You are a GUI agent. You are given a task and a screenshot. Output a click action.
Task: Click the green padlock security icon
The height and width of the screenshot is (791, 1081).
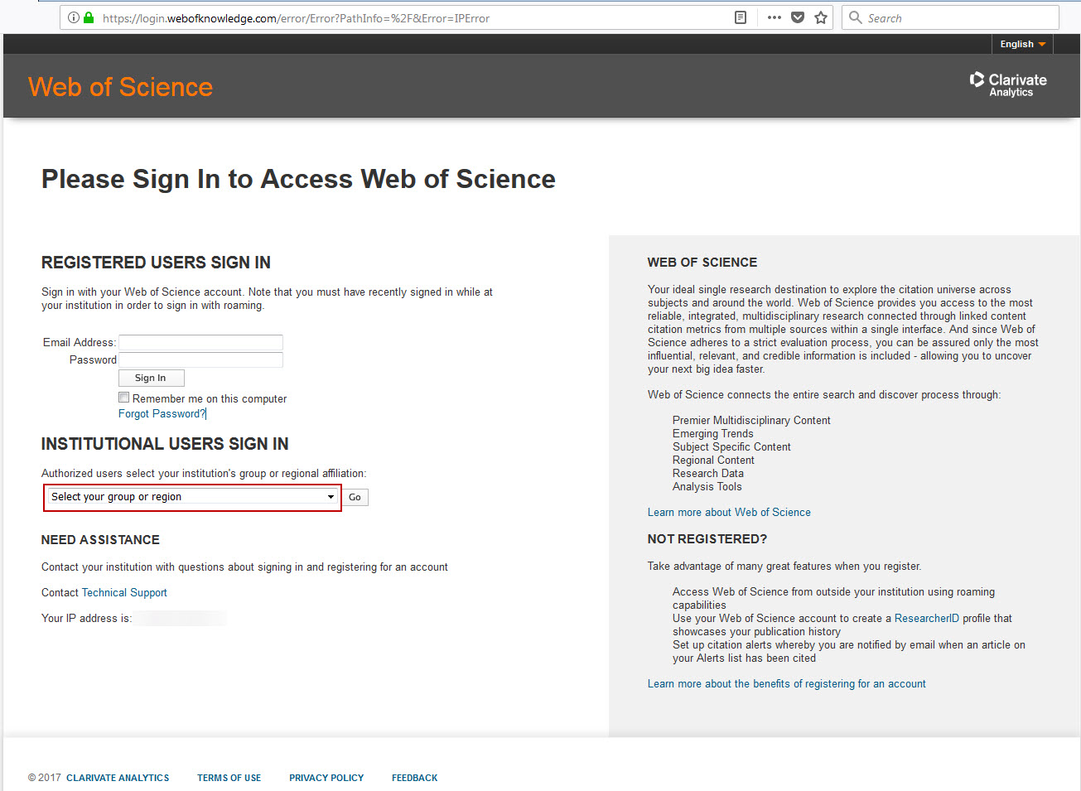[x=89, y=17]
